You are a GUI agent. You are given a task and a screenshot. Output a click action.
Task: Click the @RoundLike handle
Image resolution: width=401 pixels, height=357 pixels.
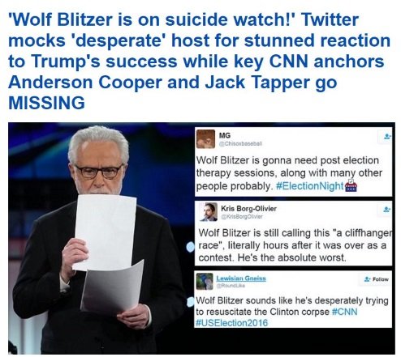[231, 285]
